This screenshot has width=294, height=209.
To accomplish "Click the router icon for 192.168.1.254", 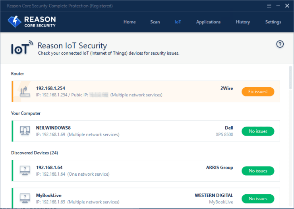I will pos(25,92).
